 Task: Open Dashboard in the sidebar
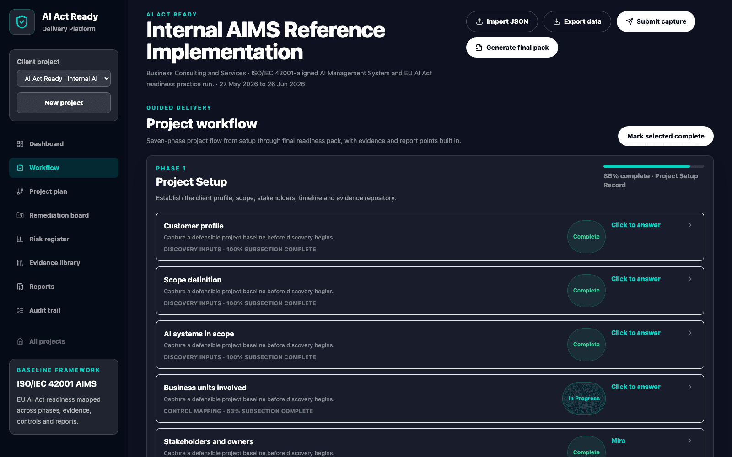coord(64,144)
